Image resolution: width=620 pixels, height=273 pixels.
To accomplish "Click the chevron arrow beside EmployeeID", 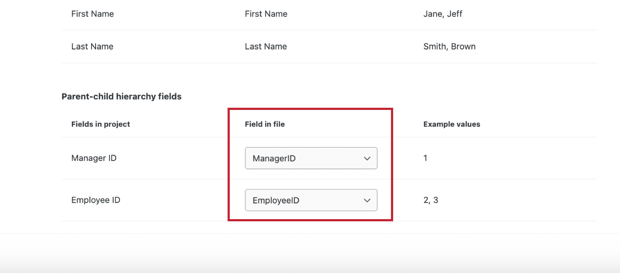I will [x=367, y=200].
